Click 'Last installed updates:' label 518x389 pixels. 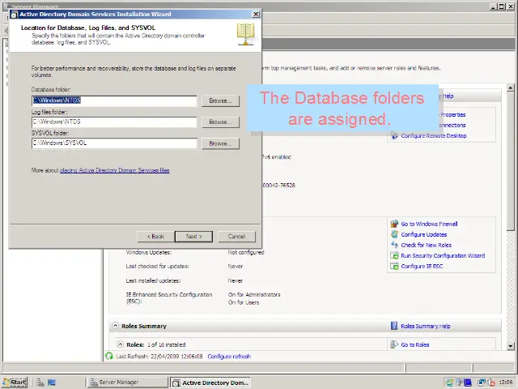[x=153, y=281]
